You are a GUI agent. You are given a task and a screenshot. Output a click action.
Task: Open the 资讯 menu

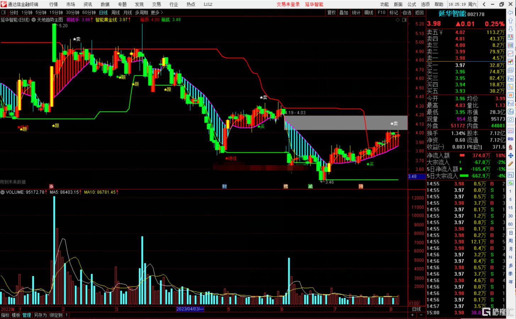(88, 4)
